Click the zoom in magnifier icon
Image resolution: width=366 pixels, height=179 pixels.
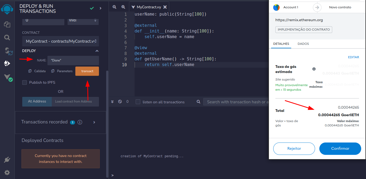(123, 7)
